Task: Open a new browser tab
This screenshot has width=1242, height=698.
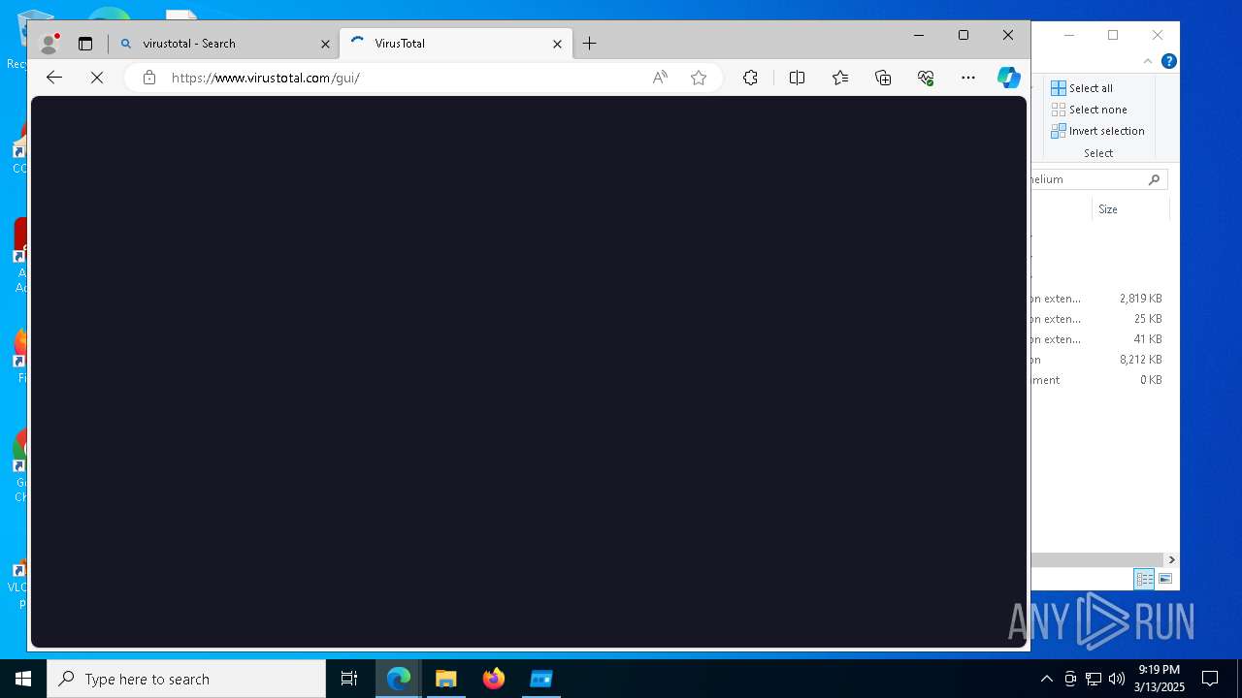Action: point(589,44)
